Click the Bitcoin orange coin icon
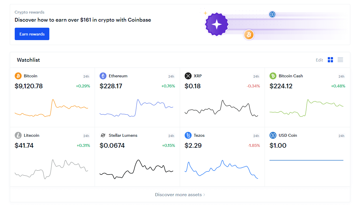 pos(18,76)
